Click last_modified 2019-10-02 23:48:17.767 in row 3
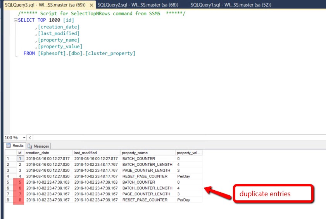This screenshot has height=219, width=326. [96, 170]
